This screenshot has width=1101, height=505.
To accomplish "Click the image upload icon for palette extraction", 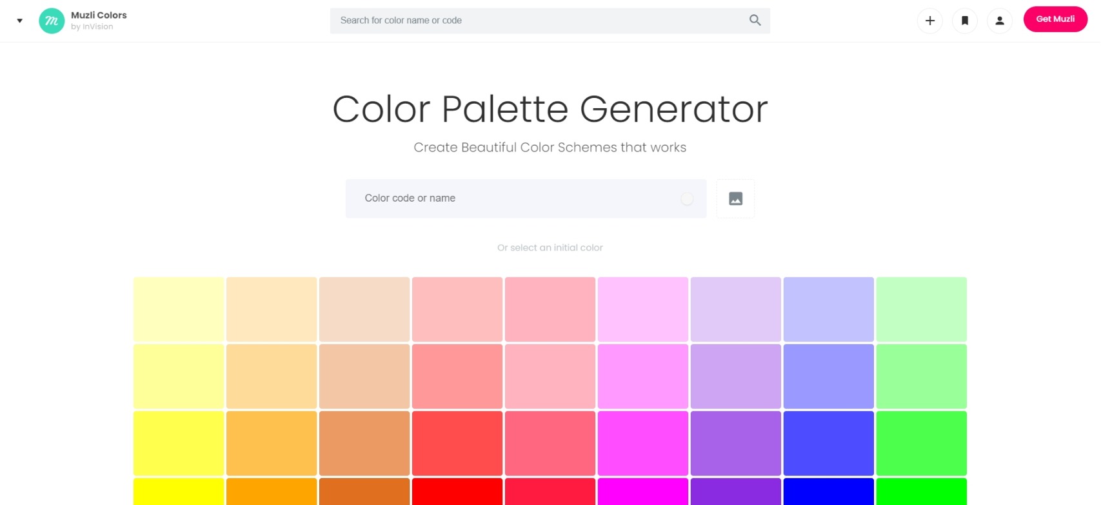I will click(735, 198).
